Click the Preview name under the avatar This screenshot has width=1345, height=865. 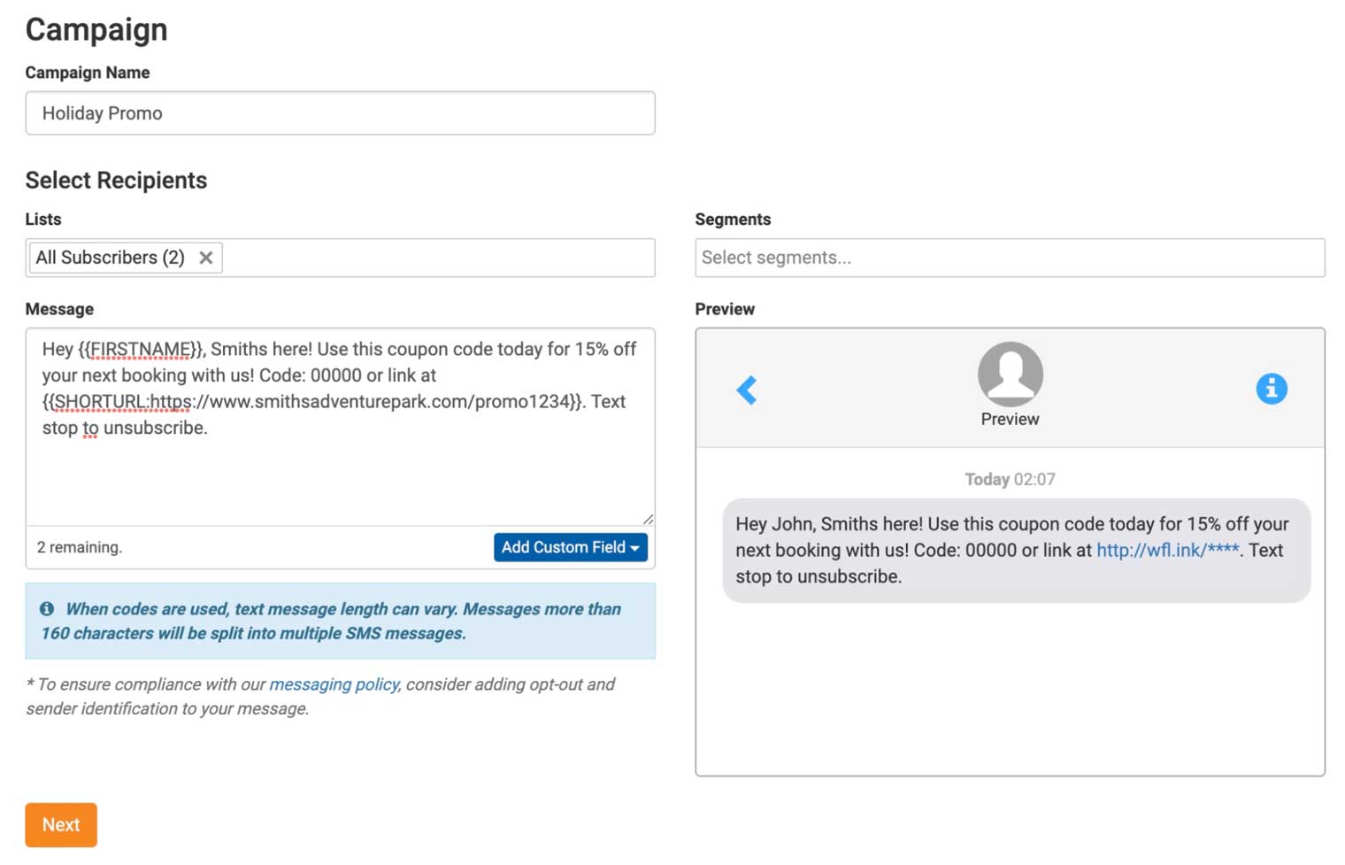[1010, 419]
